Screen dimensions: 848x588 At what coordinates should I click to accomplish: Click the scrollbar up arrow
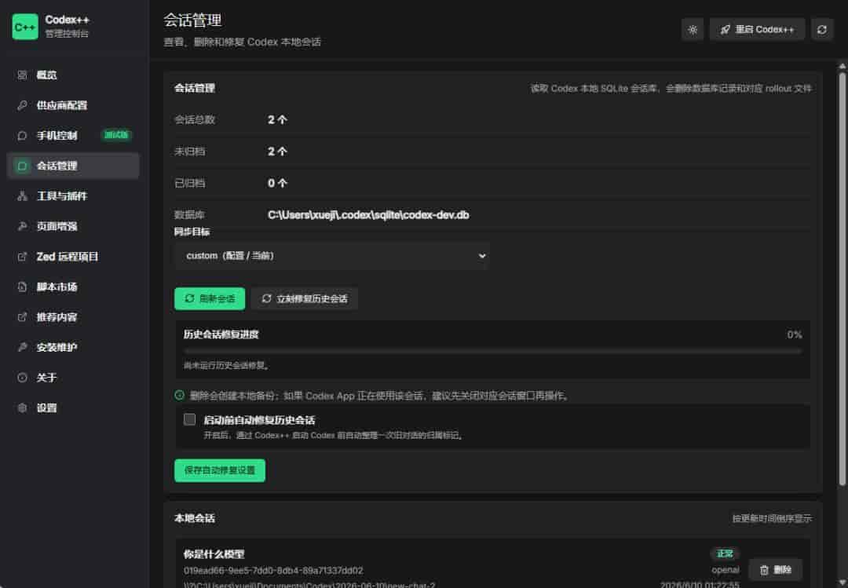click(842, 66)
